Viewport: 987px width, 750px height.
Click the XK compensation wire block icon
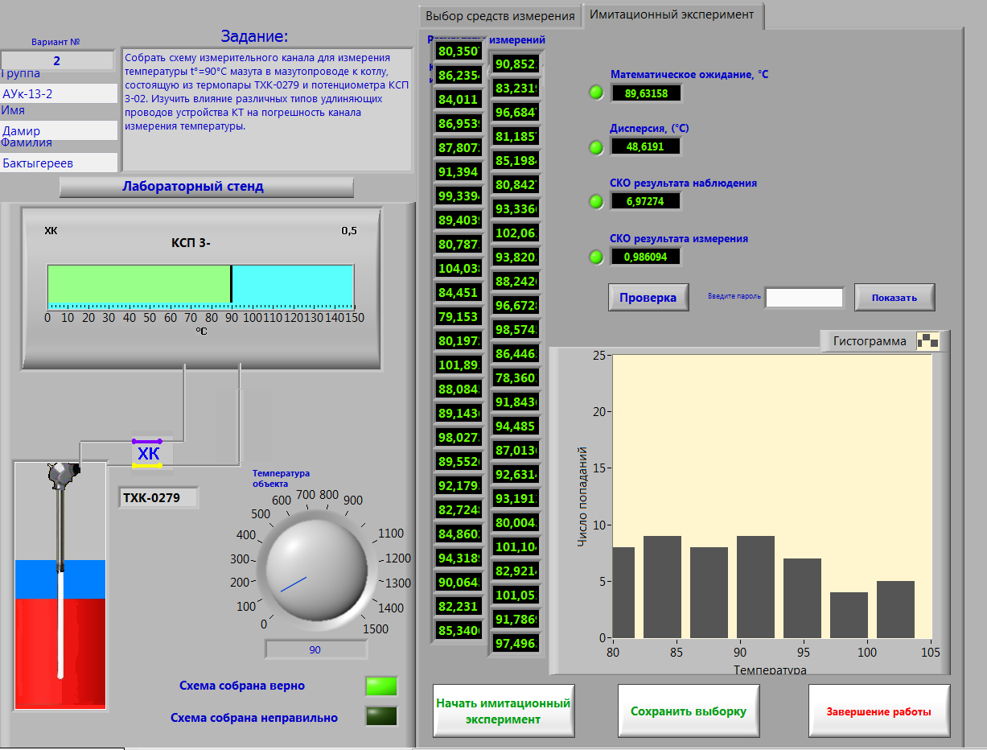pyautogui.click(x=148, y=454)
